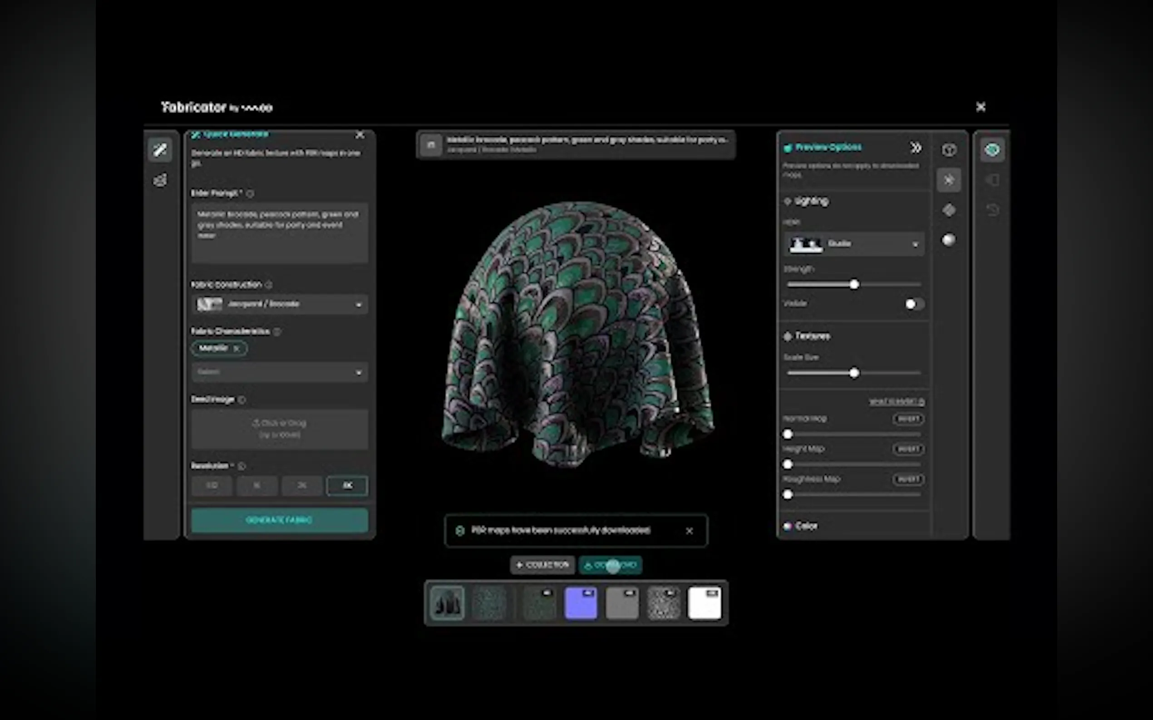The height and width of the screenshot is (720, 1153).
Task: Click the info icon beside Resolution
Action: [241, 466]
